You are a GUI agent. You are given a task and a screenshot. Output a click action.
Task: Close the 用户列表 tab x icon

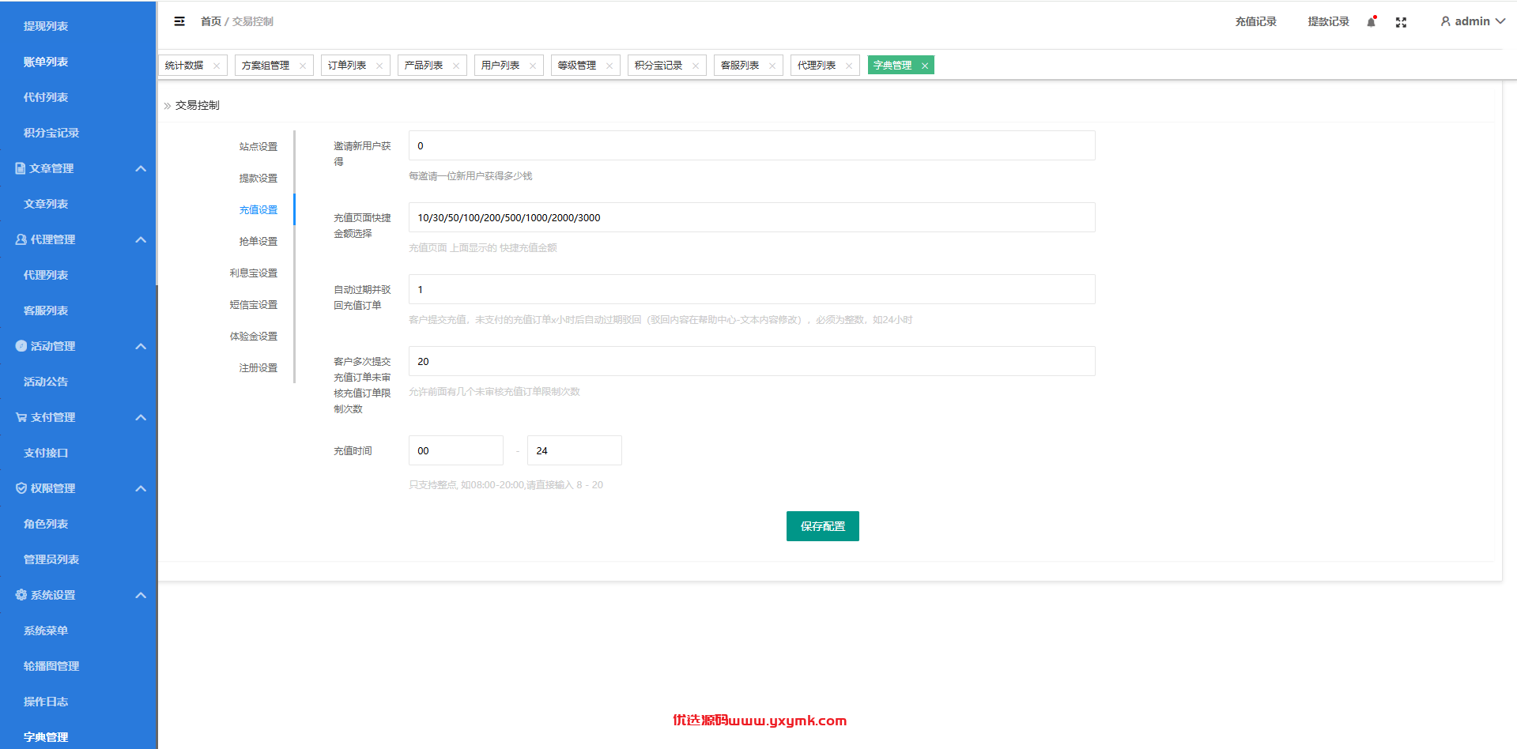point(533,66)
